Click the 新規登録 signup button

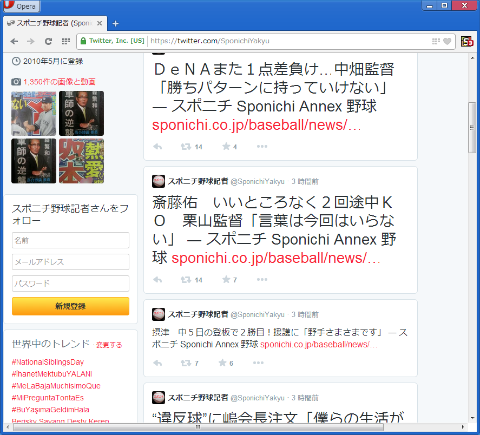[70, 306]
